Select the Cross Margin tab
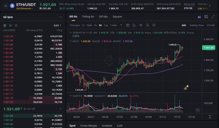The image size is (219, 128). click(x=89, y=126)
